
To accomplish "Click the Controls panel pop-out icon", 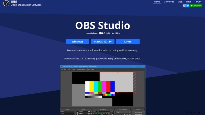I will pos(144,110).
